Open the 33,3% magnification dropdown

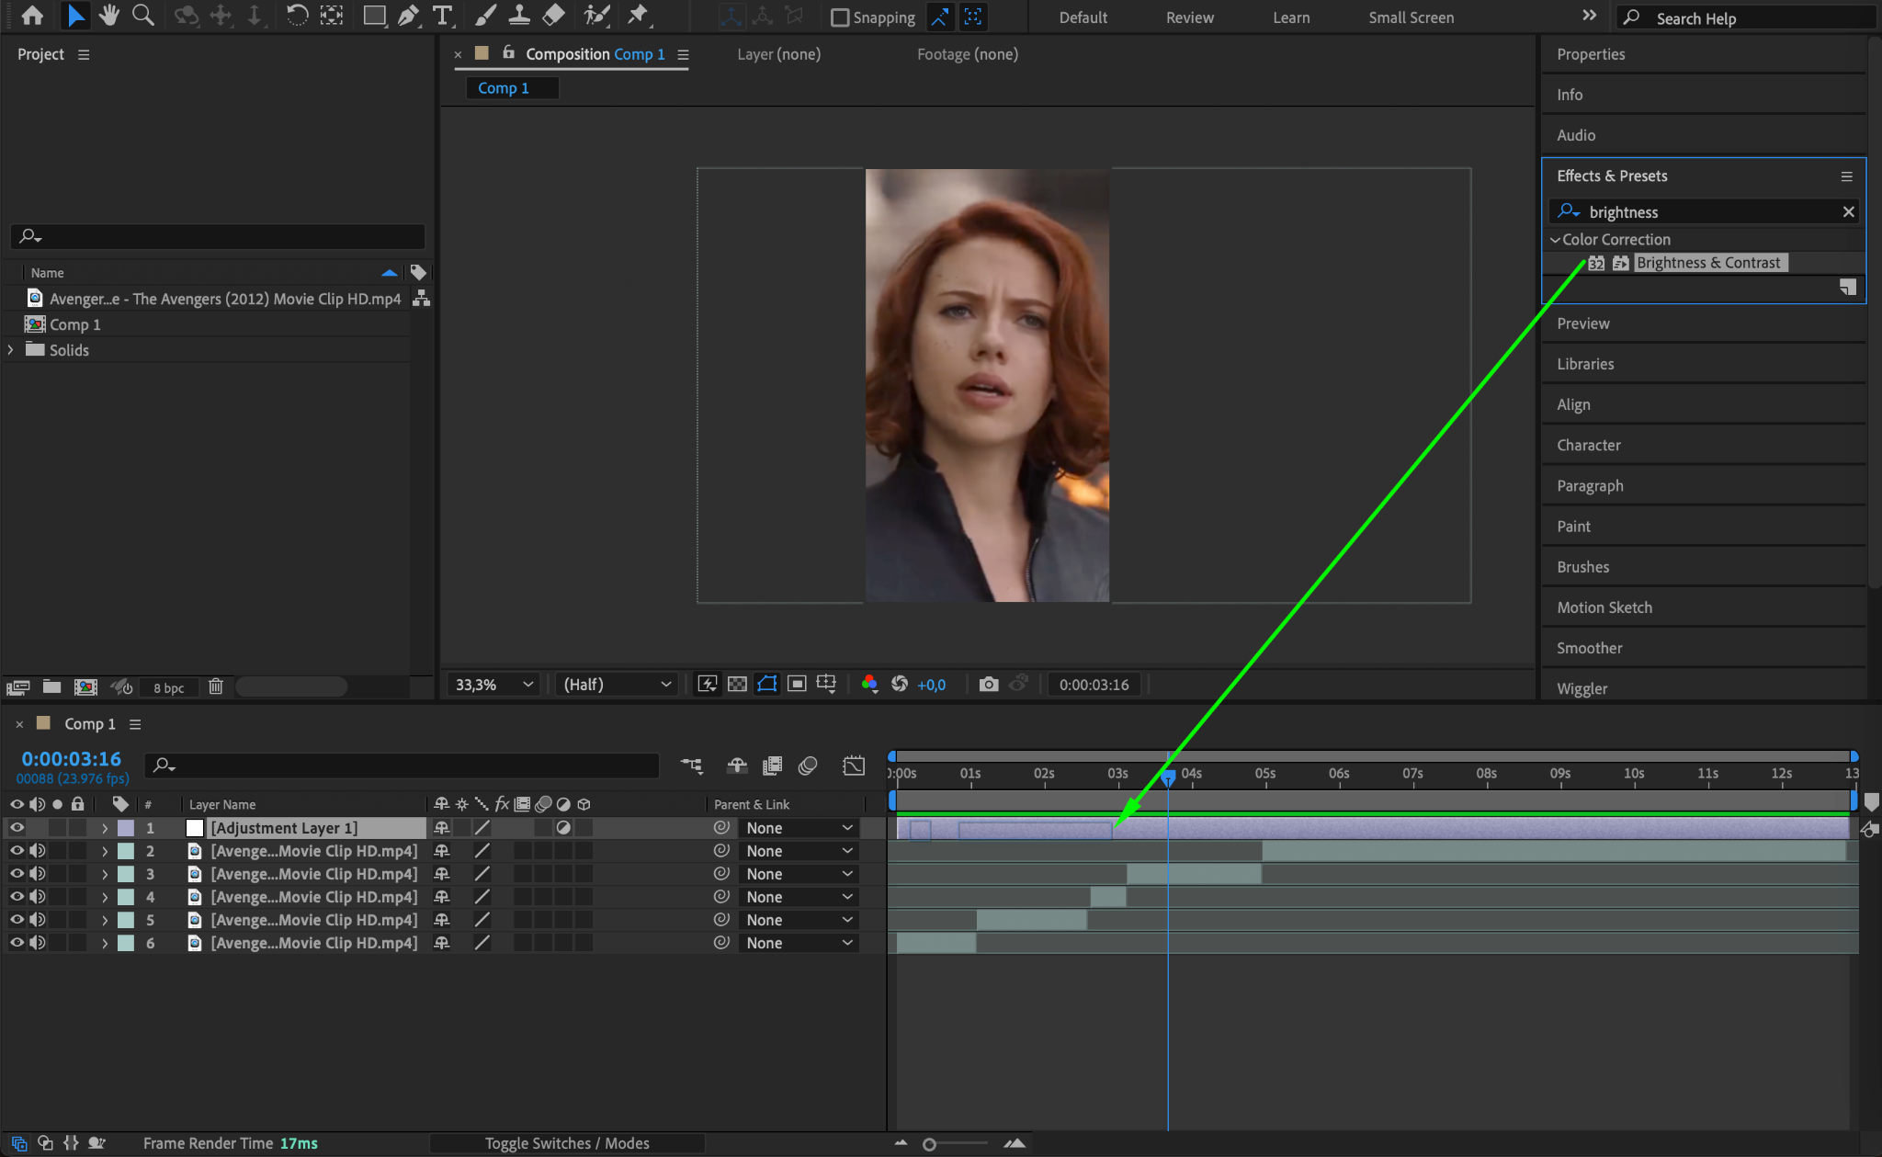pos(493,684)
